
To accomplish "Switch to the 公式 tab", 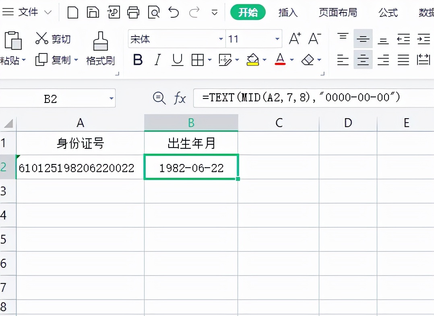I will [388, 12].
